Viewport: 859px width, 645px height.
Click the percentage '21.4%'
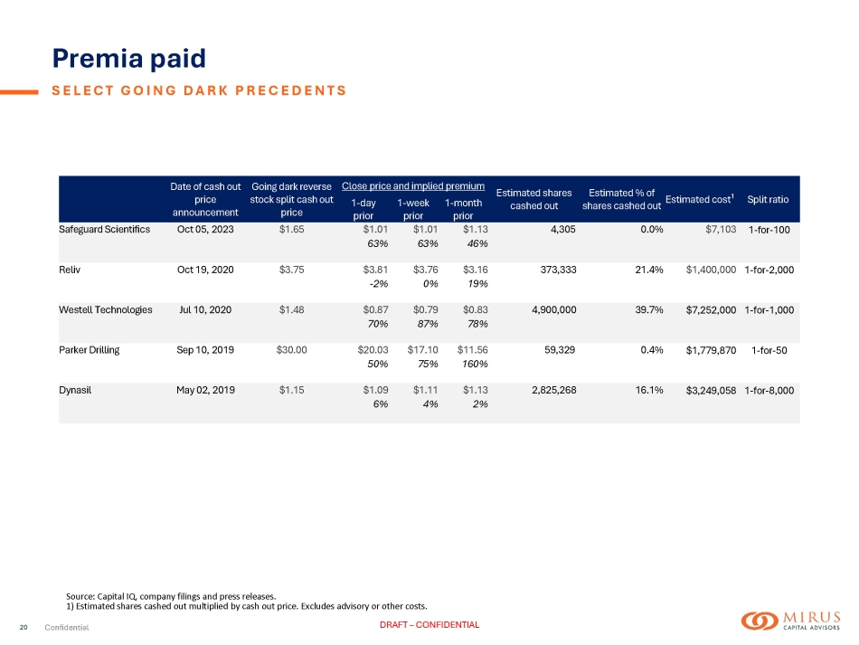[x=649, y=270]
